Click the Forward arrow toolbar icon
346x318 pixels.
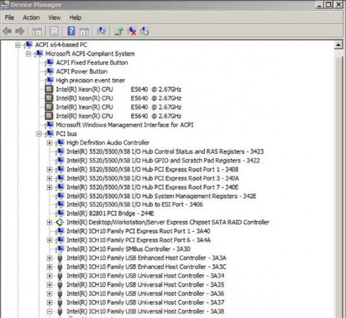pos(20,31)
